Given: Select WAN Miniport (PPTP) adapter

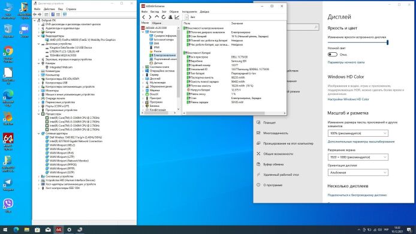Looking at the screenshot, I should (63, 169).
